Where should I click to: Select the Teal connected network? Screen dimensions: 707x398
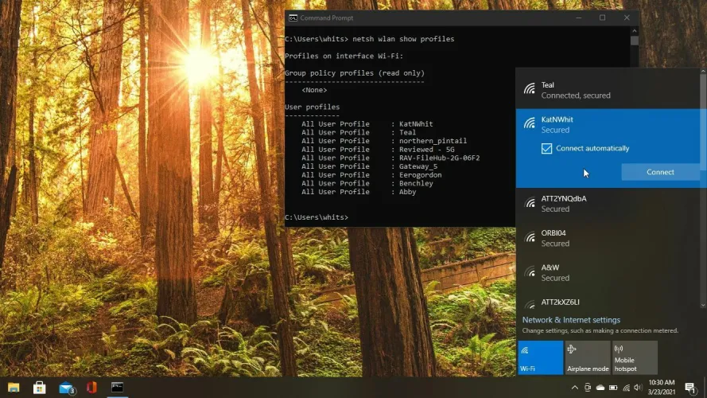point(608,90)
